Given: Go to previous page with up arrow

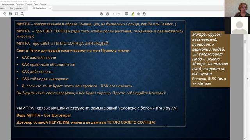Looking at the screenshot, I should (102, 14).
